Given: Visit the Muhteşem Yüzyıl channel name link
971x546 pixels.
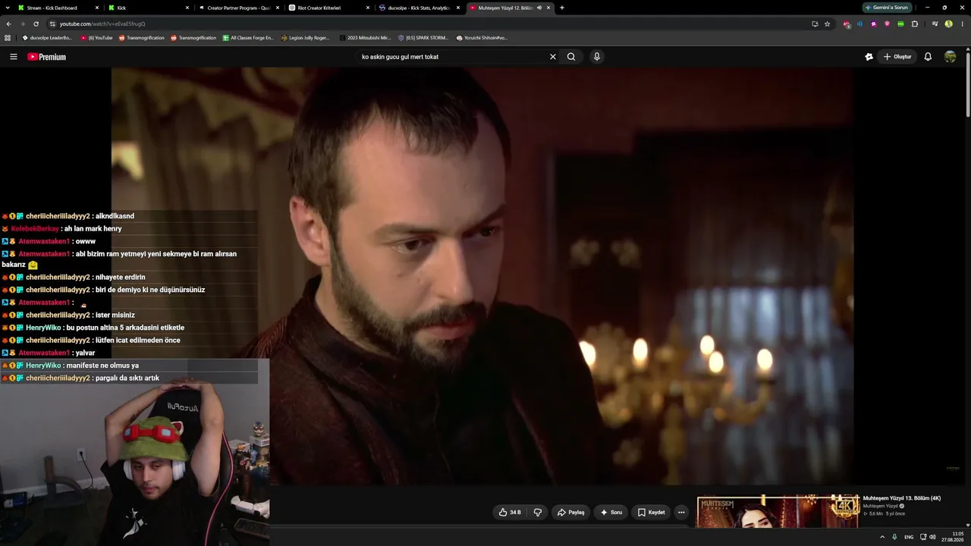Looking at the screenshot, I should [x=881, y=506].
